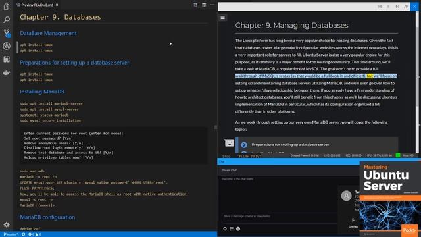
Task: Click the arrow bullet beside the Preparations topic
Action: [x=244, y=145]
